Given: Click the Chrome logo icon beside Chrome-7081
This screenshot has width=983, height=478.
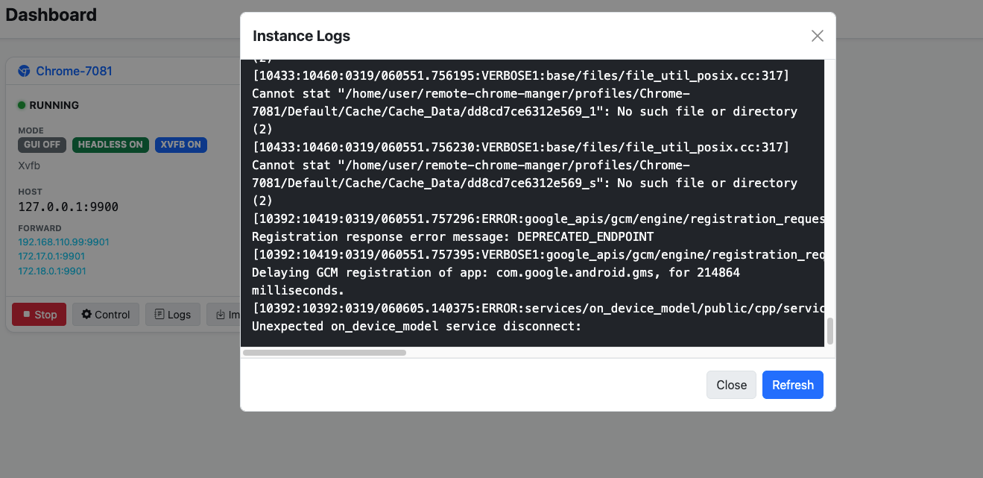Looking at the screenshot, I should (x=24, y=72).
